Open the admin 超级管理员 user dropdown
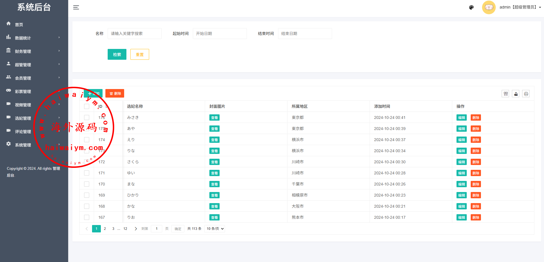Image resolution: width=544 pixels, height=262 pixels. [x=520, y=7]
